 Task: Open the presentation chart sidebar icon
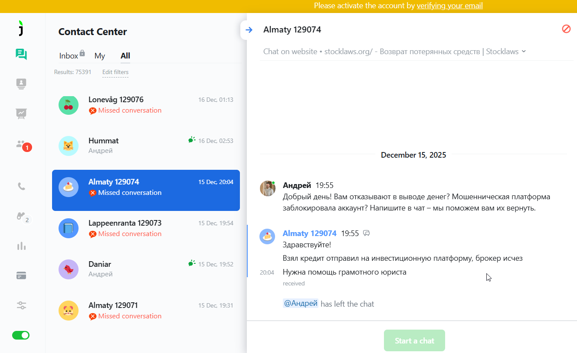tap(21, 113)
